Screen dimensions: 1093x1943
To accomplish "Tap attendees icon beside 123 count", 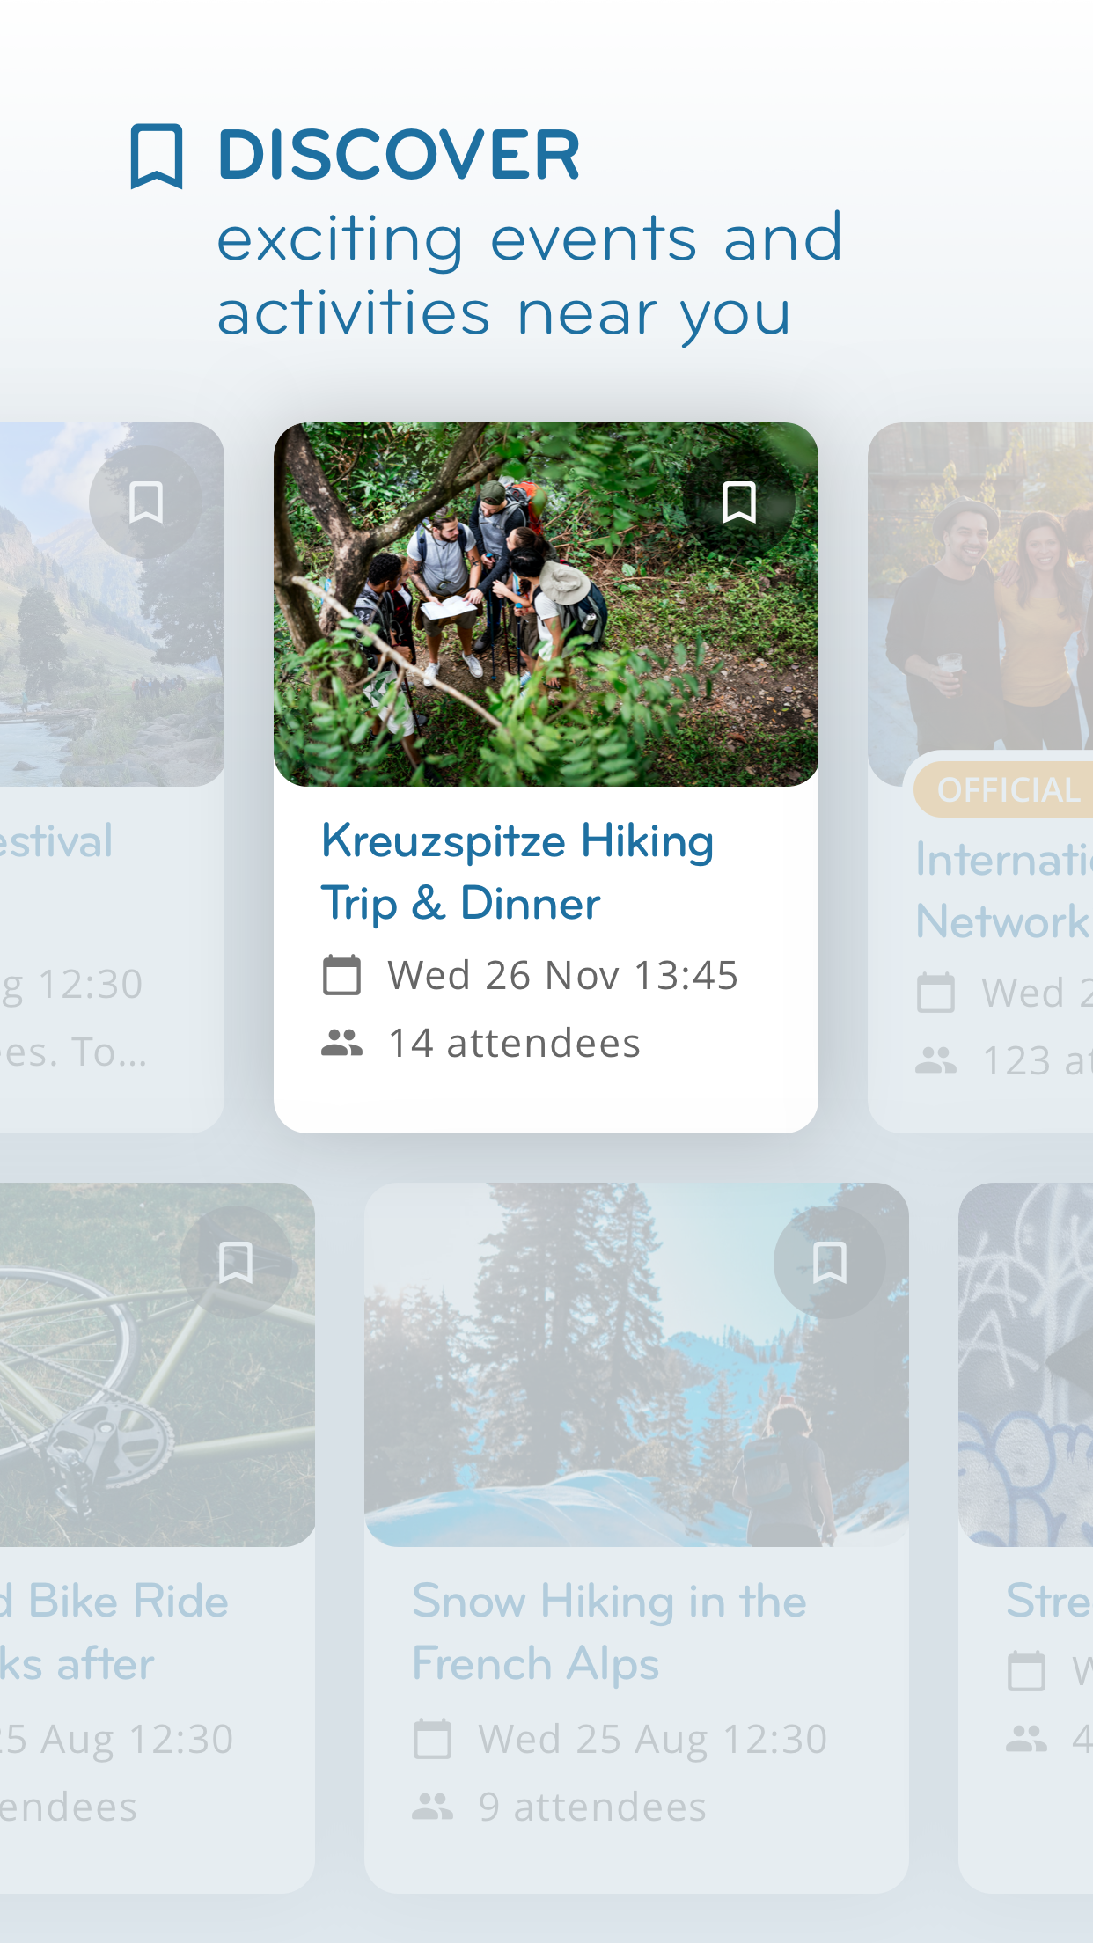I will tap(935, 1060).
